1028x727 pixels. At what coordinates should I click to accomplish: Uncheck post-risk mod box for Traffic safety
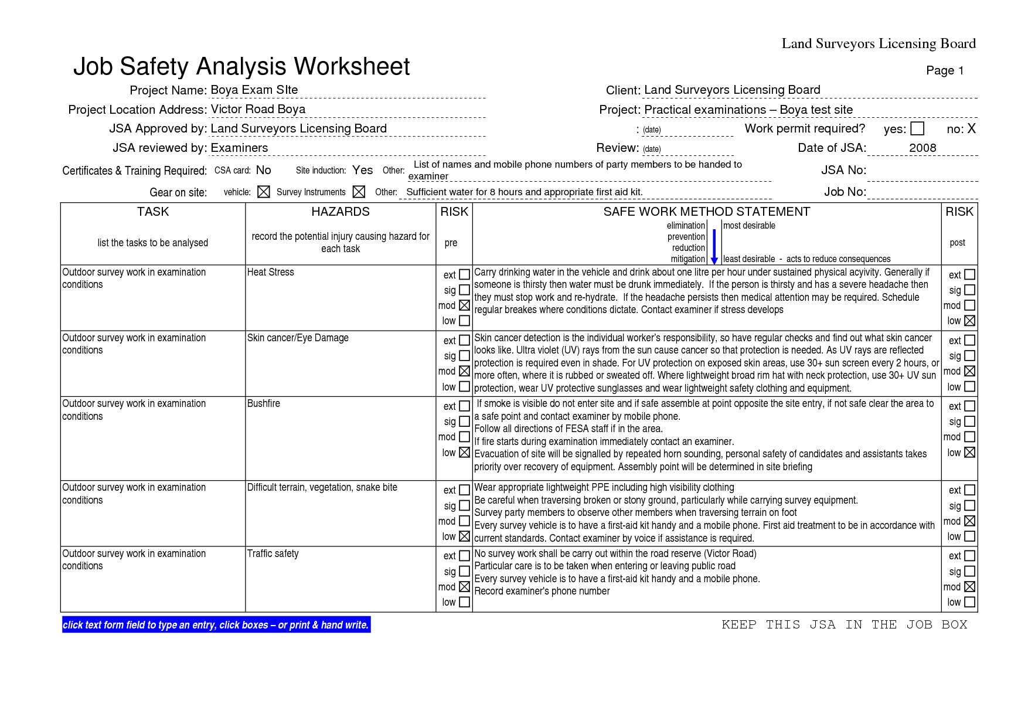tap(970, 587)
